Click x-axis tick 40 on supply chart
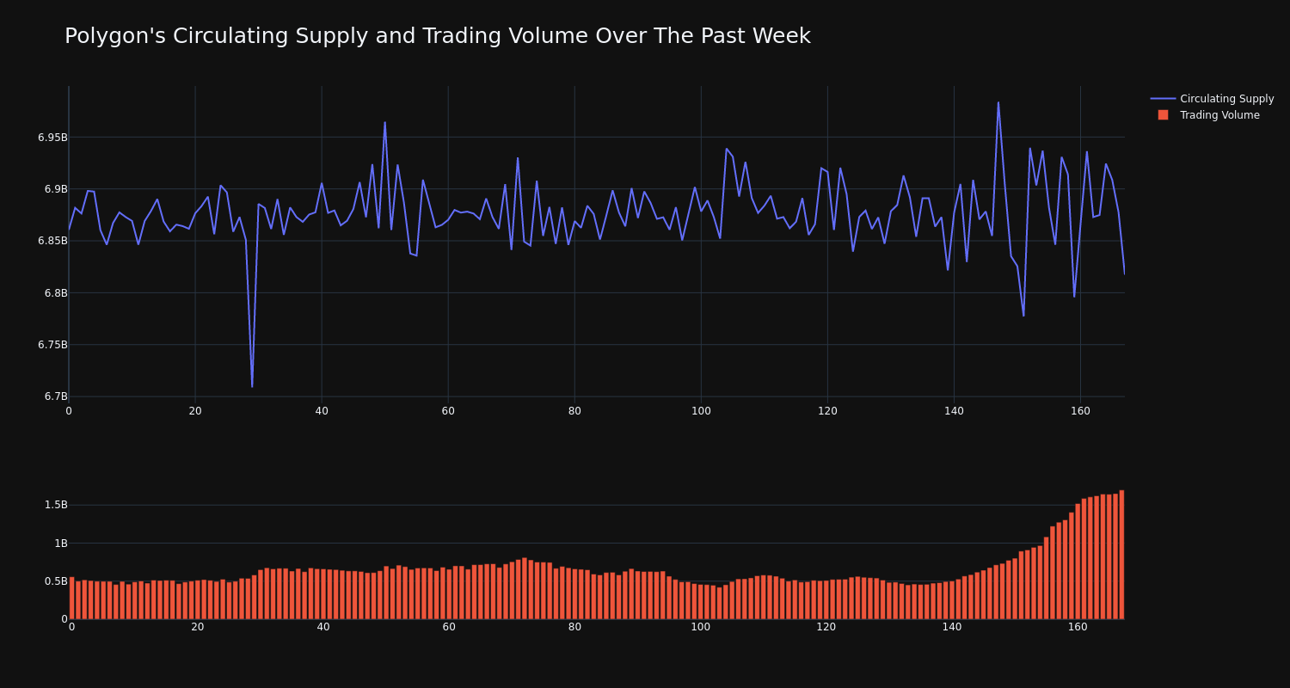The image size is (1290, 688). point(322,411)
